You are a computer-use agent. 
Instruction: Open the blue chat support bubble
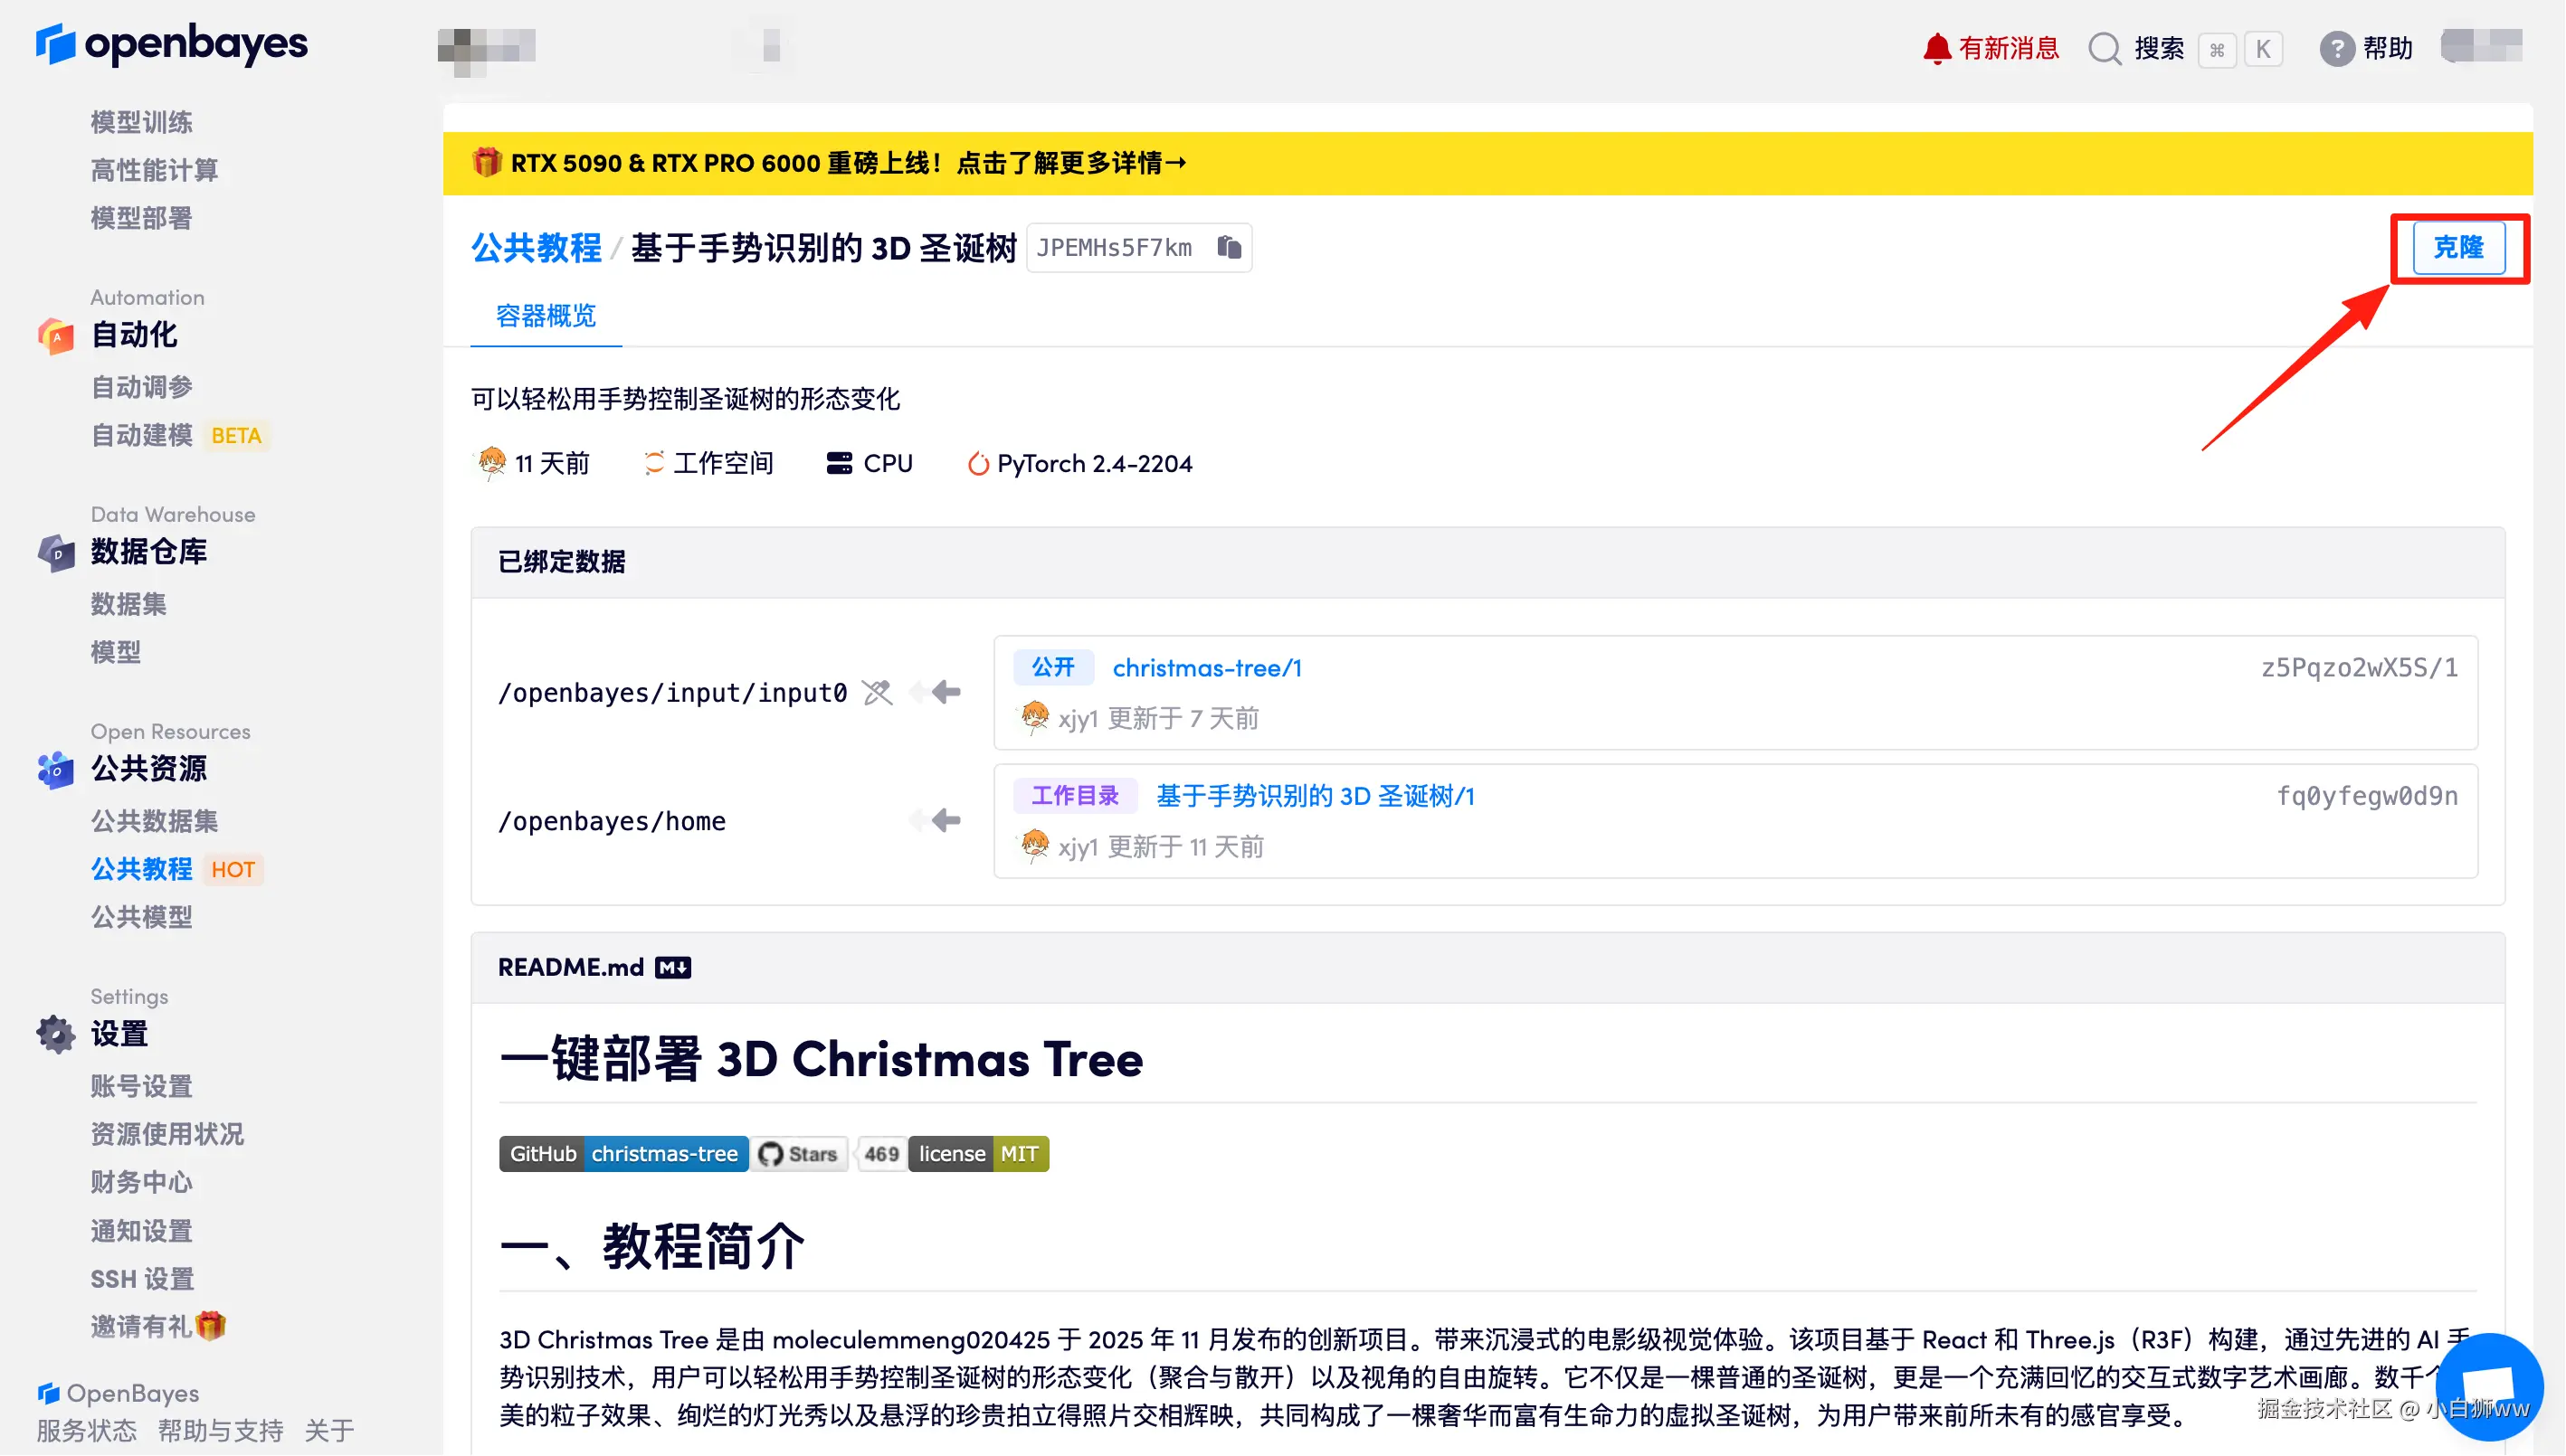[2488, 1388]
